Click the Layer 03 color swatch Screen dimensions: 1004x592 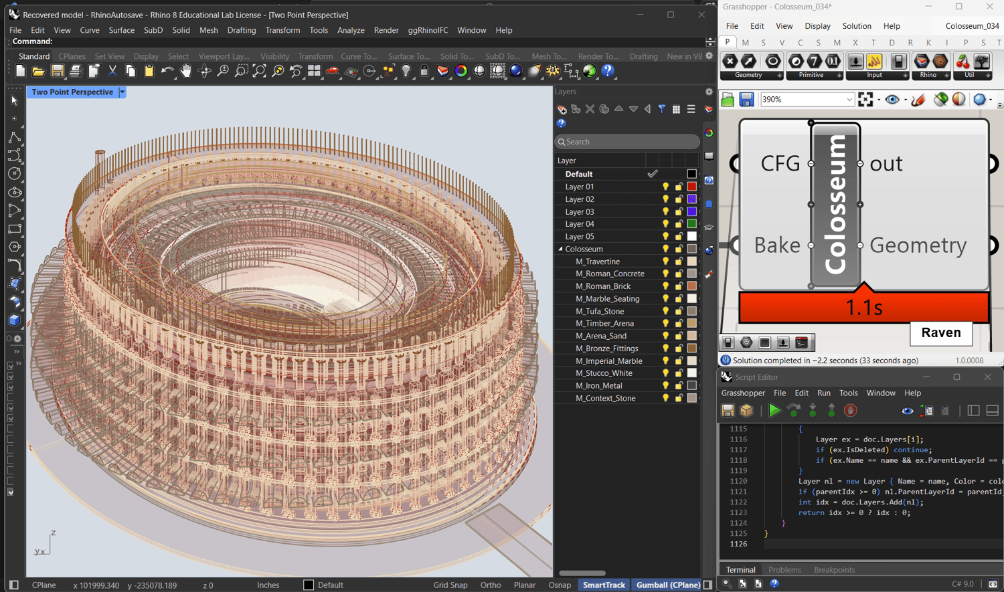click(x=691, y=211)
